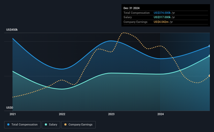
Task: Select the teal Salary endpoint marker
Action: pyautogui.click(x=210, y=56)
